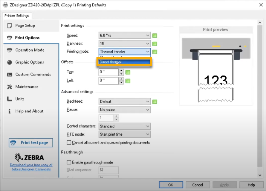Open the Darkness dropdown

[124, 44]
